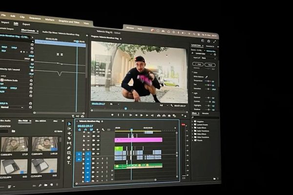Switch to the Export workspace tab

26,24
